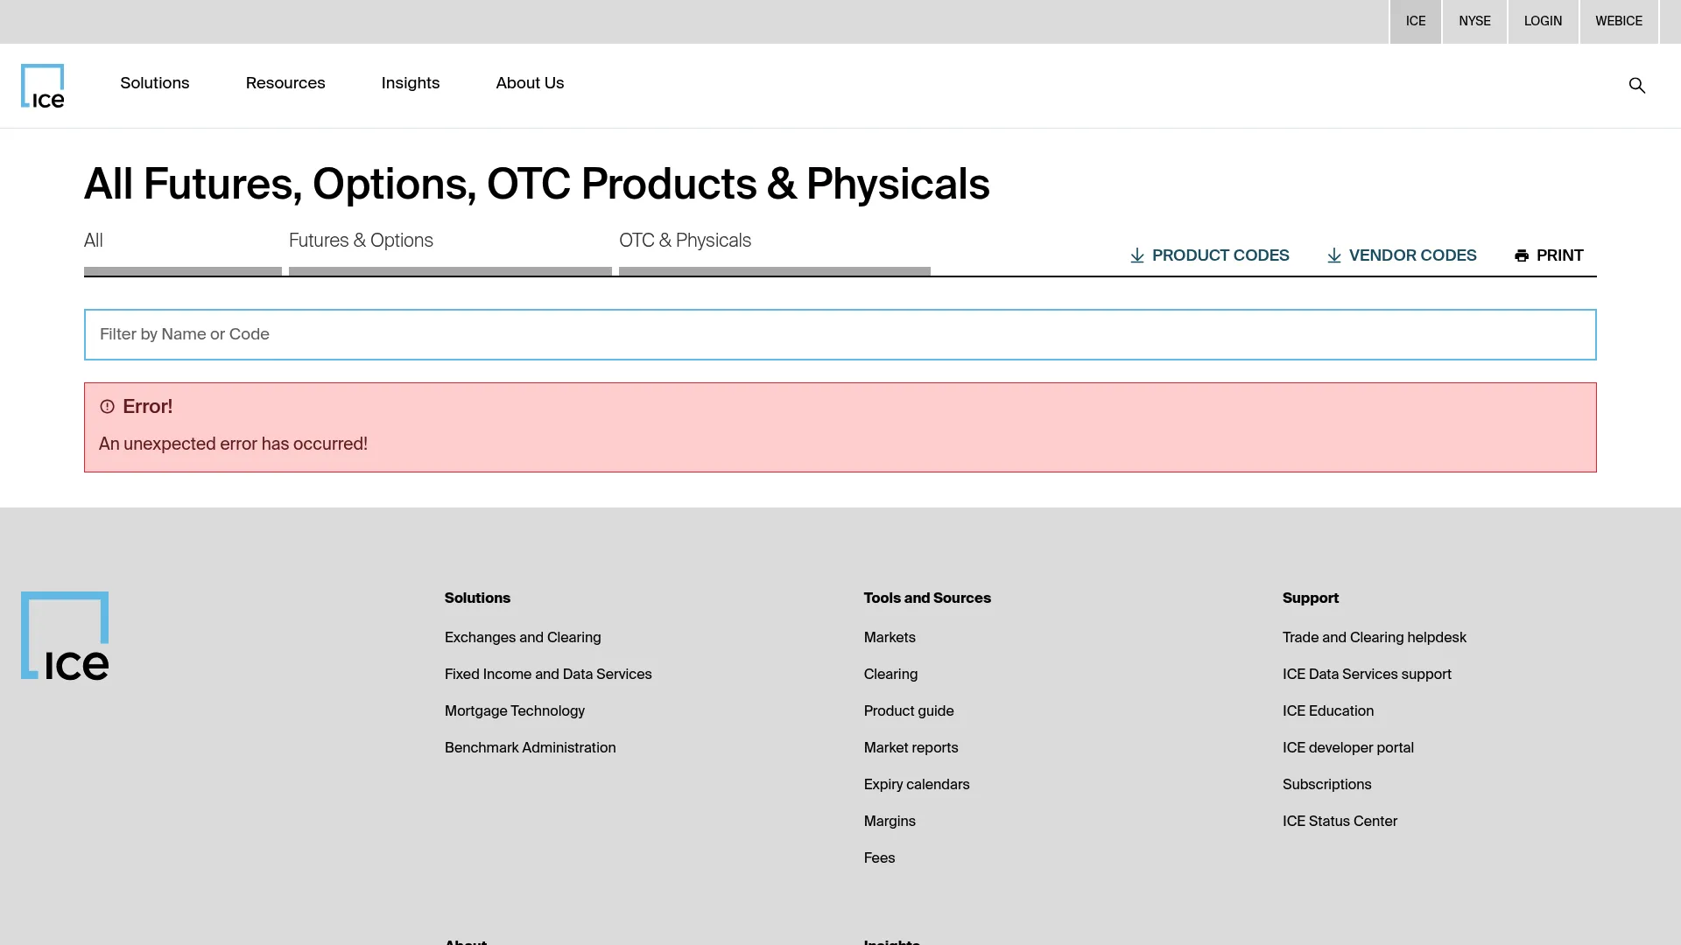The image size is (1681, 945).
Task: Click the page title "All Futures, Options, OTC Products & Physicals"
Action: coord(537,185)
